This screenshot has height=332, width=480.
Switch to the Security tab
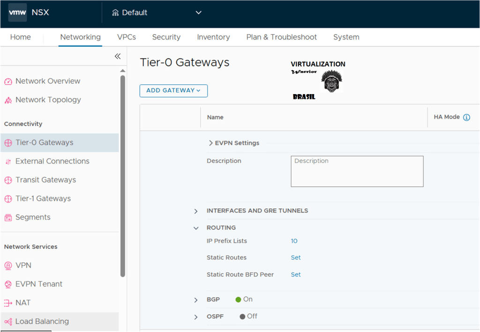166,37
